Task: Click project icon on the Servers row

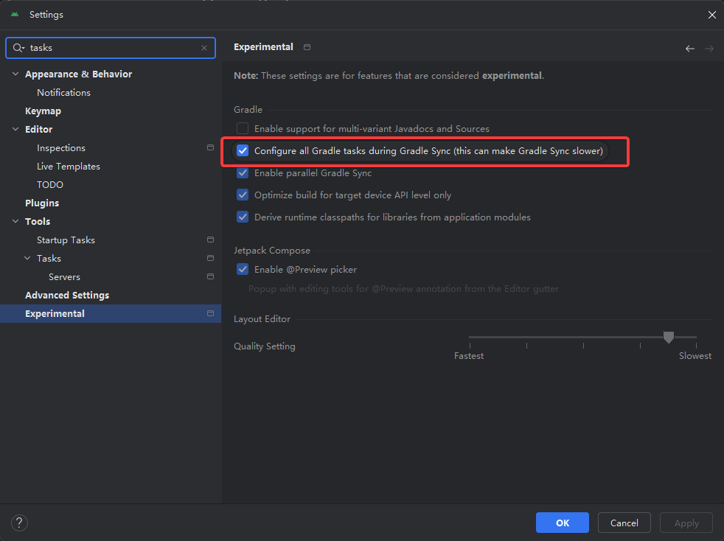Action: tap(211, 276)
